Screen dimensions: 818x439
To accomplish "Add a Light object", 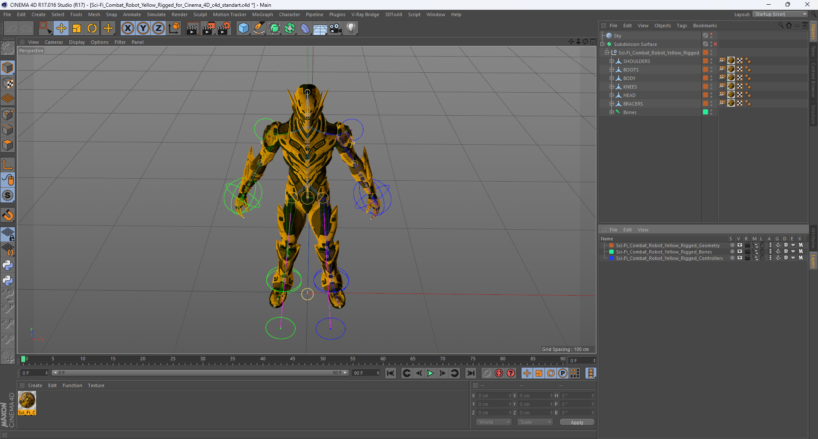I will [x=351, y=28].
